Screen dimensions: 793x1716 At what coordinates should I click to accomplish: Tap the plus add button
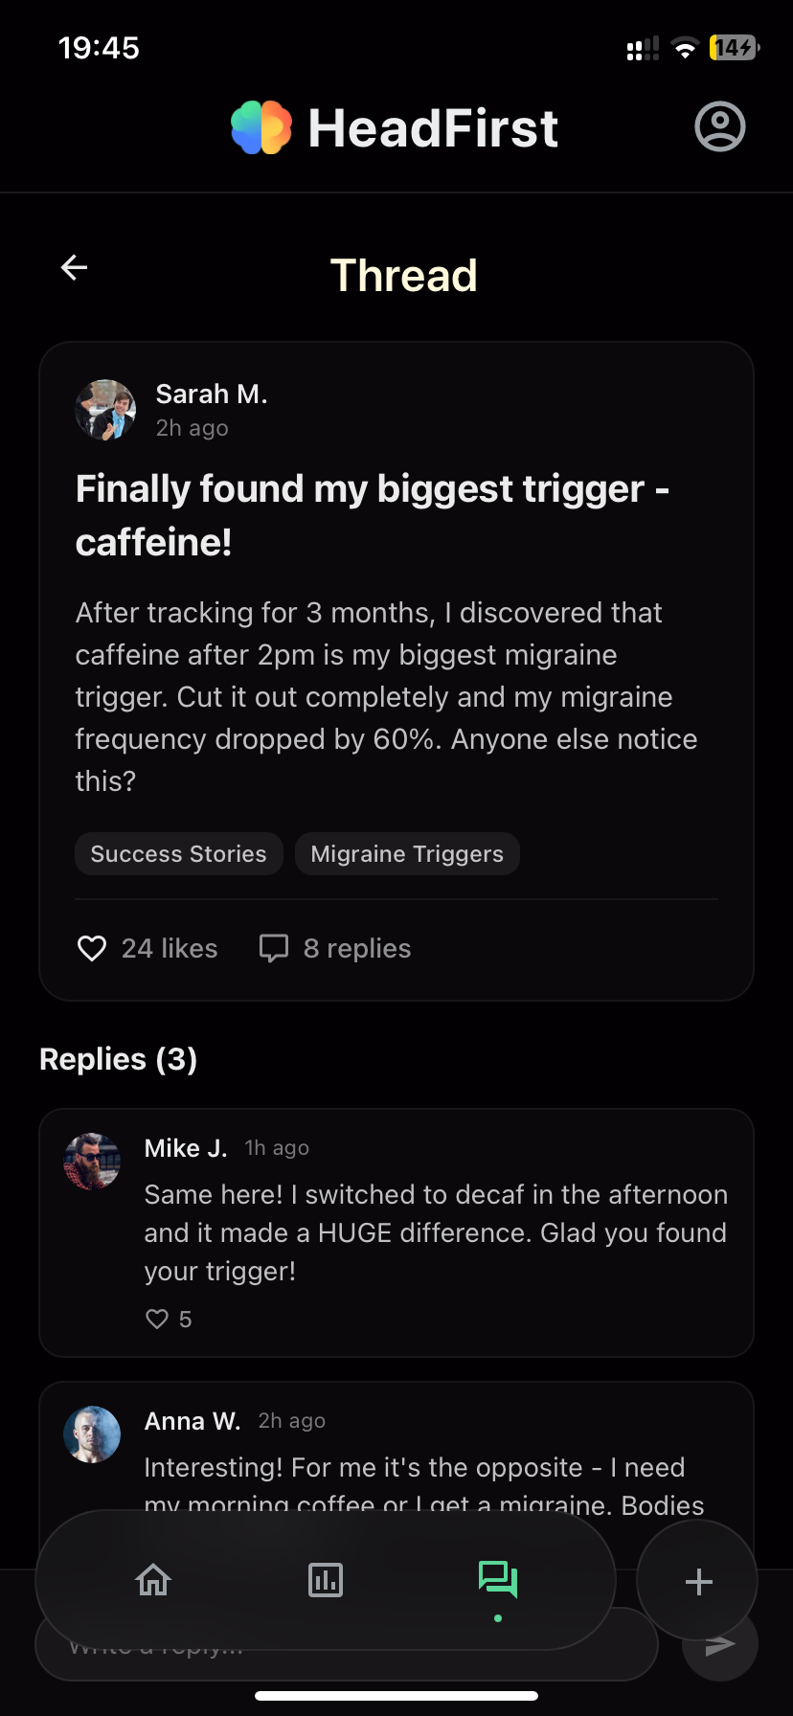click(x=698, y=1581)
